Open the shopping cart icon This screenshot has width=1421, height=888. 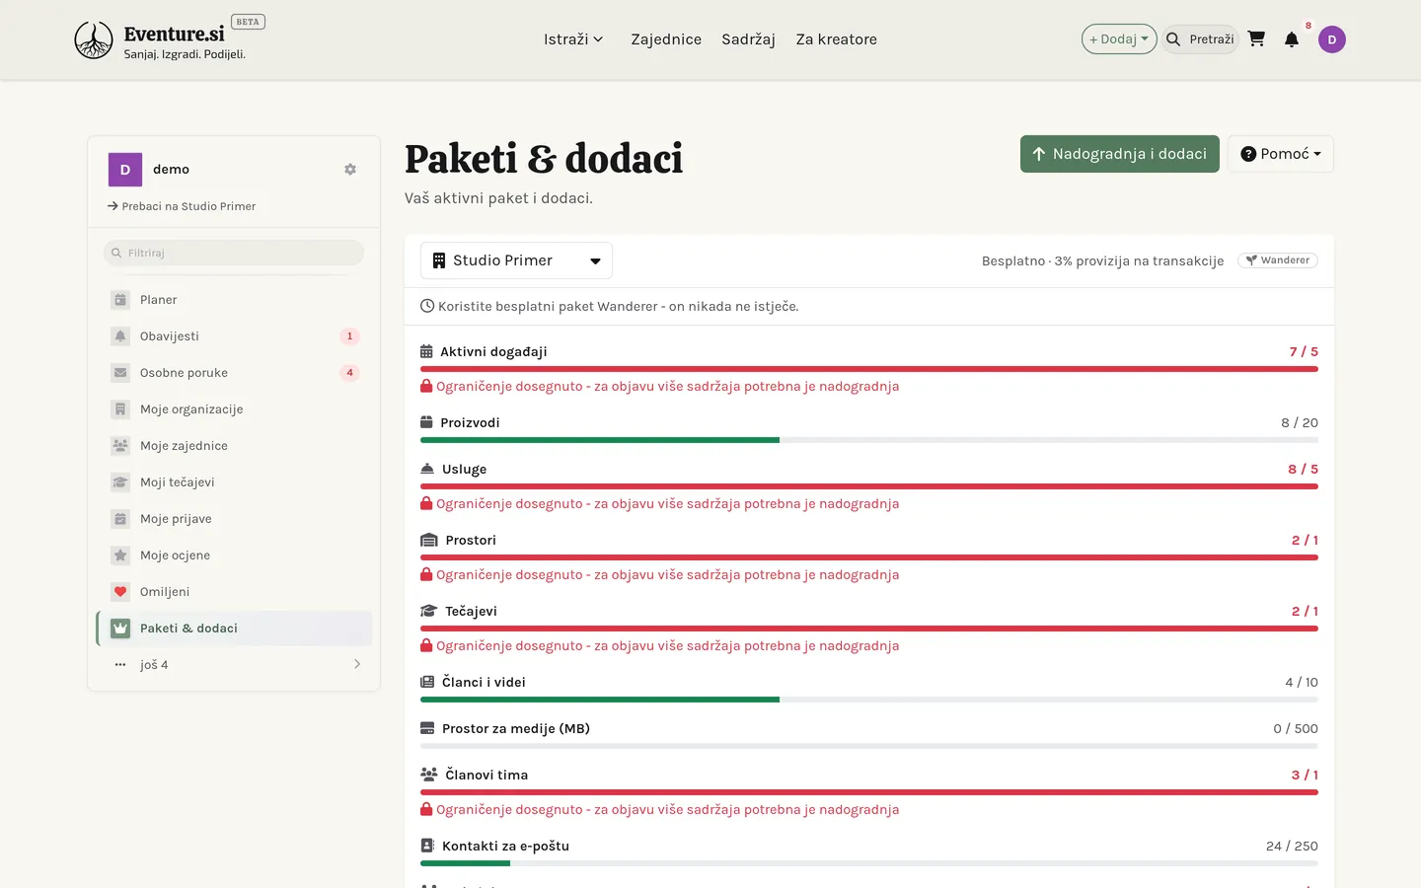tap(1256, 39)
